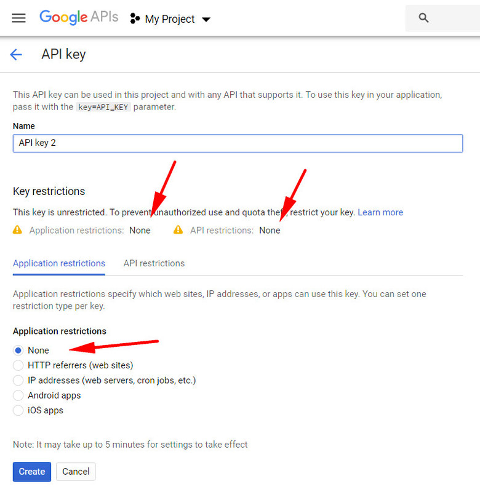
Task: Open the Learn more link
Action: [380, 212]
